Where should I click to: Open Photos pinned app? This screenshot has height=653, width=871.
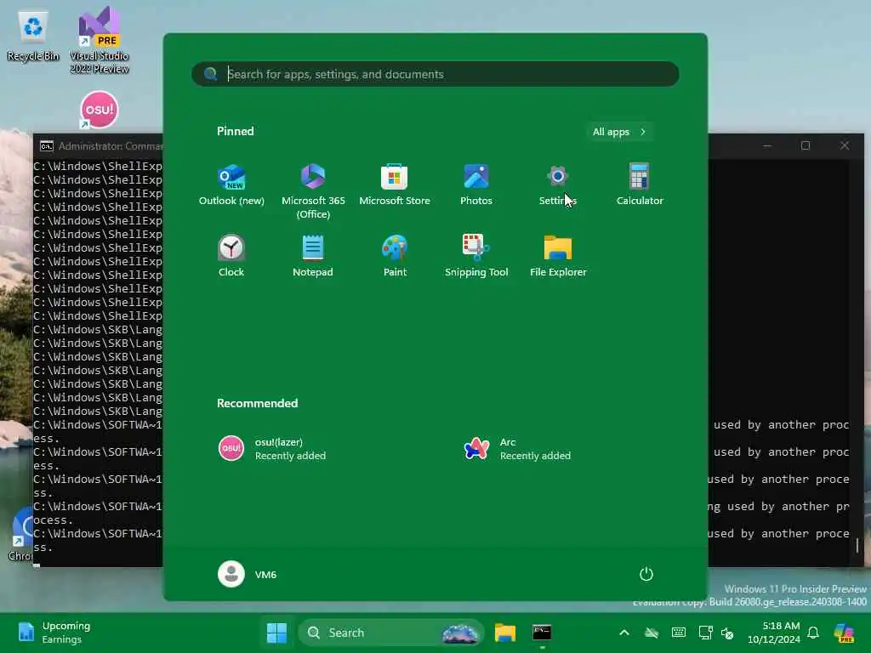tap(476, 185)
